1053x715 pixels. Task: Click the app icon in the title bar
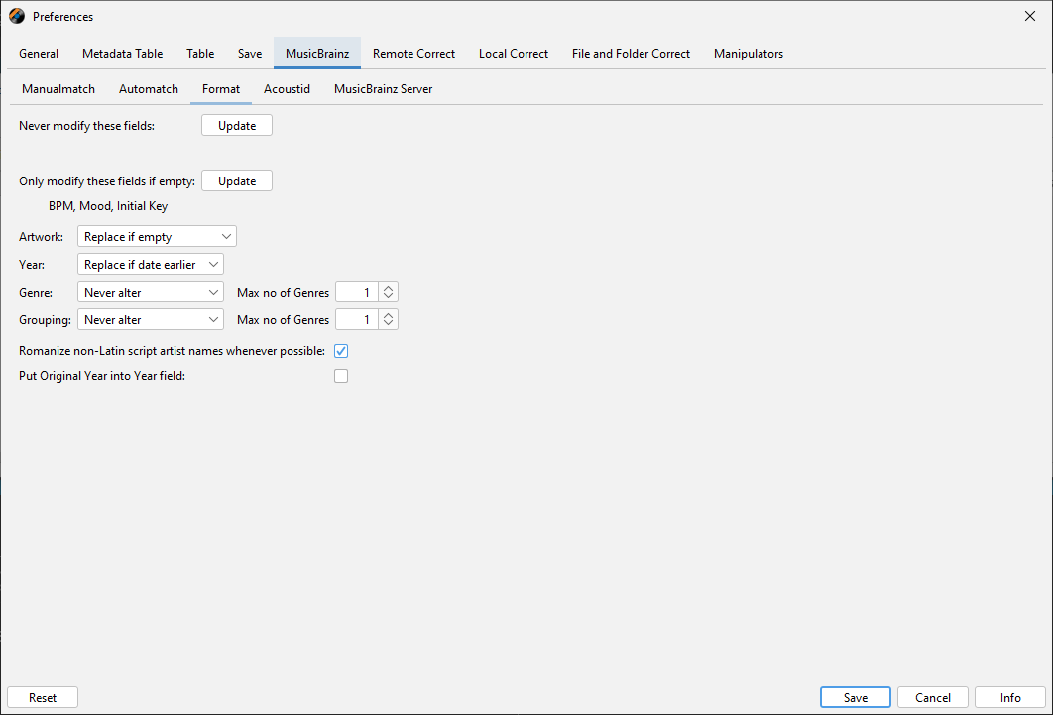point(17,16)
